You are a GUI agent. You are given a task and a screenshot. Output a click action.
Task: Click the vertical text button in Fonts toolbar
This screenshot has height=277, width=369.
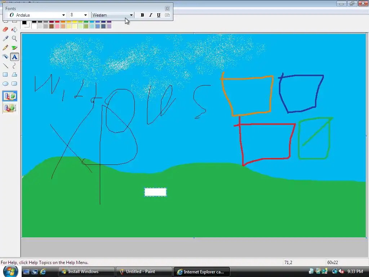tap(167, 15)
